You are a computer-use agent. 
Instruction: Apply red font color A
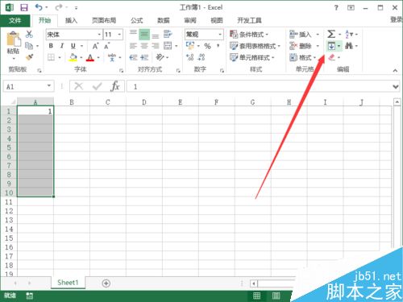[90, 57]
